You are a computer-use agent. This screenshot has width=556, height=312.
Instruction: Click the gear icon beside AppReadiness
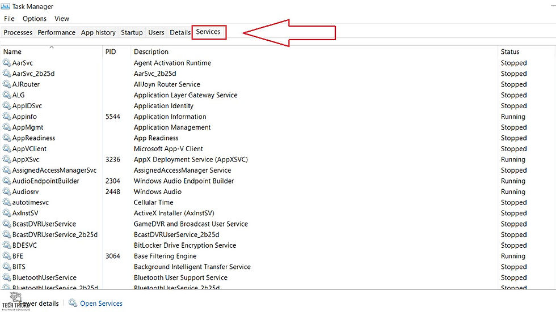(7, 138)
